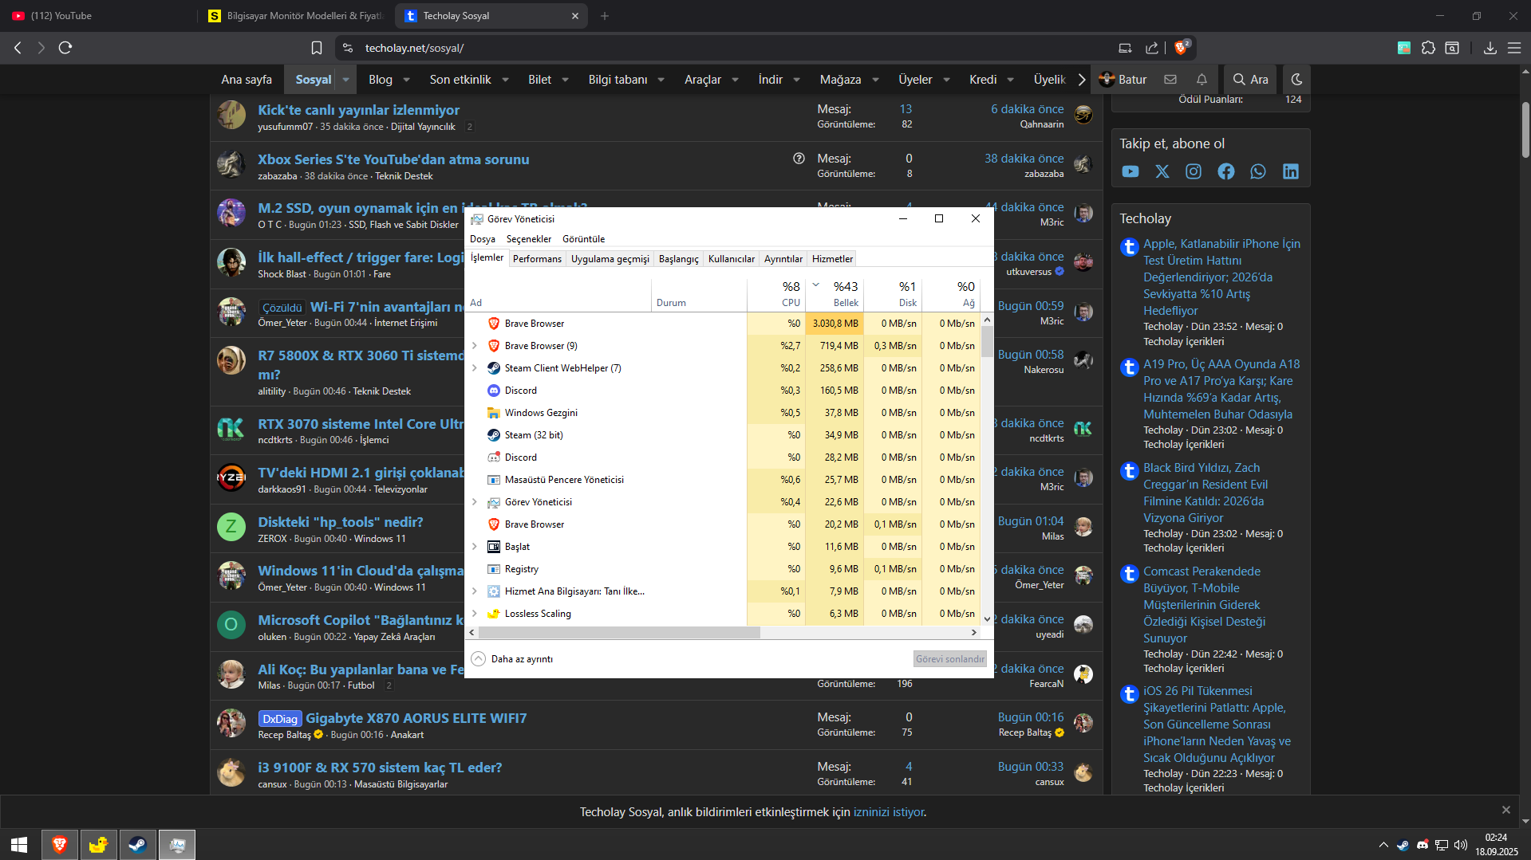Open Techolay LinkedIn icon
The width and height of the screenshot is (1531, 860).
[x=1291, y=171]
